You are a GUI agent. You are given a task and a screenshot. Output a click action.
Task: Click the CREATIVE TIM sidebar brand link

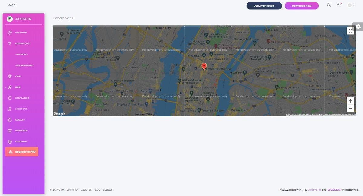coord(23,19)
